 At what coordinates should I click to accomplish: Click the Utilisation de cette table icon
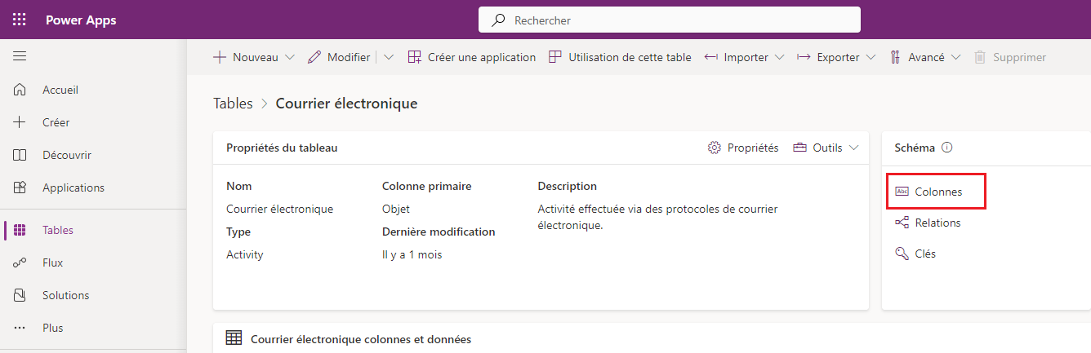tap(555, 57)
